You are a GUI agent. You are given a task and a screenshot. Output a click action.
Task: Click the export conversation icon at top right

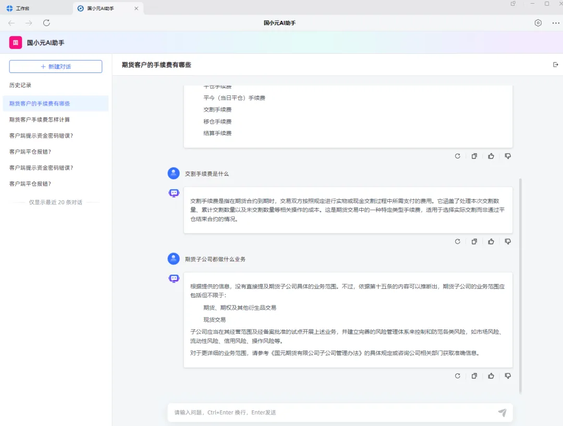pyautogui.click(x=555, y=65)
